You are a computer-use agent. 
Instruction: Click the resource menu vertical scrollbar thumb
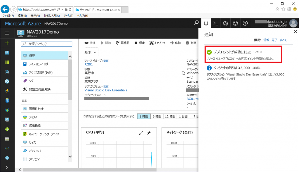coord(70,80)
